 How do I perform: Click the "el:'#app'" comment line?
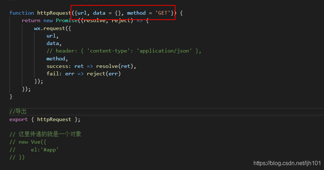point(34,150)
